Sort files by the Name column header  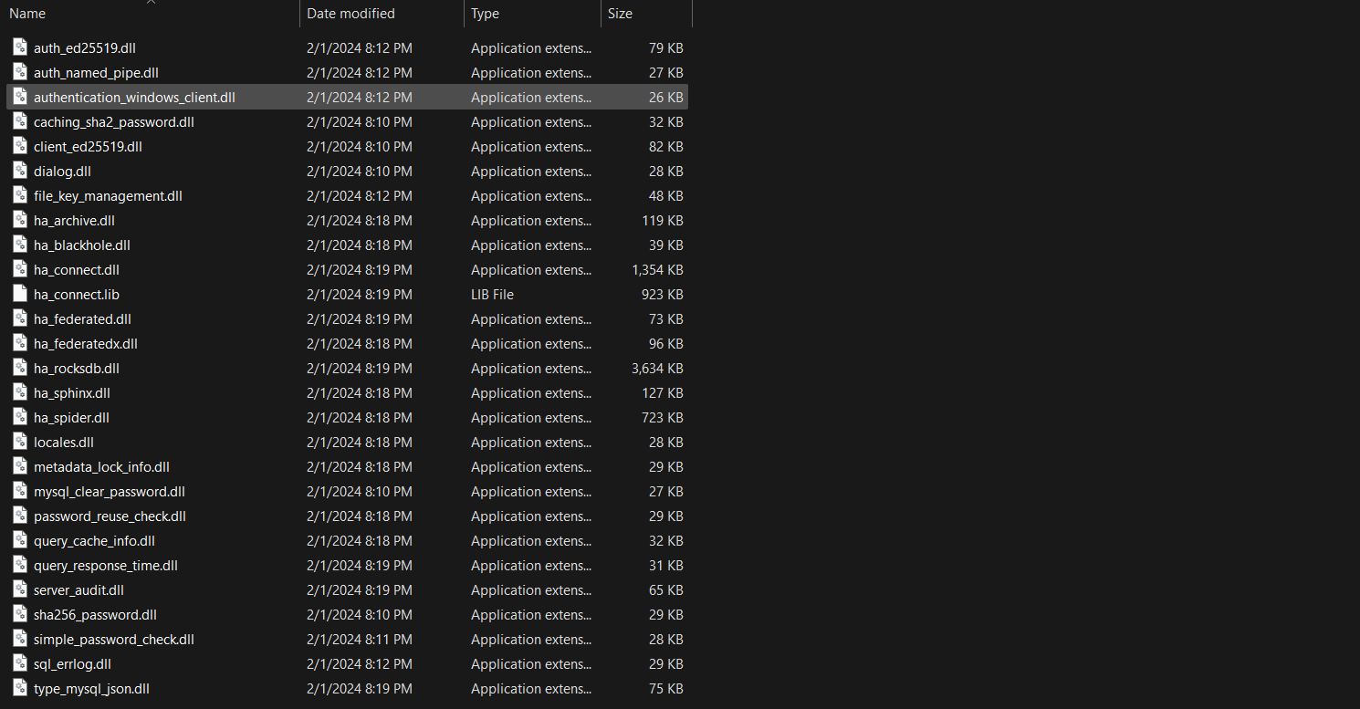tap(27, 14)
